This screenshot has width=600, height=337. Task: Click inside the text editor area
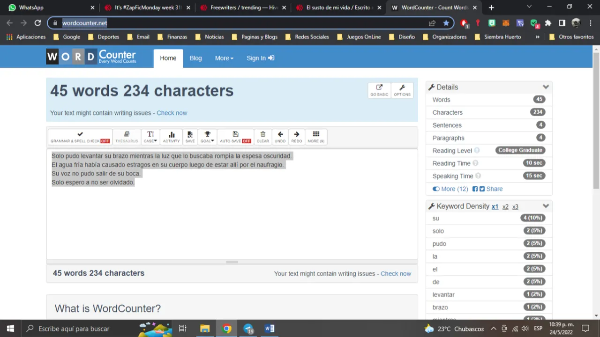(x=232, y=204)
